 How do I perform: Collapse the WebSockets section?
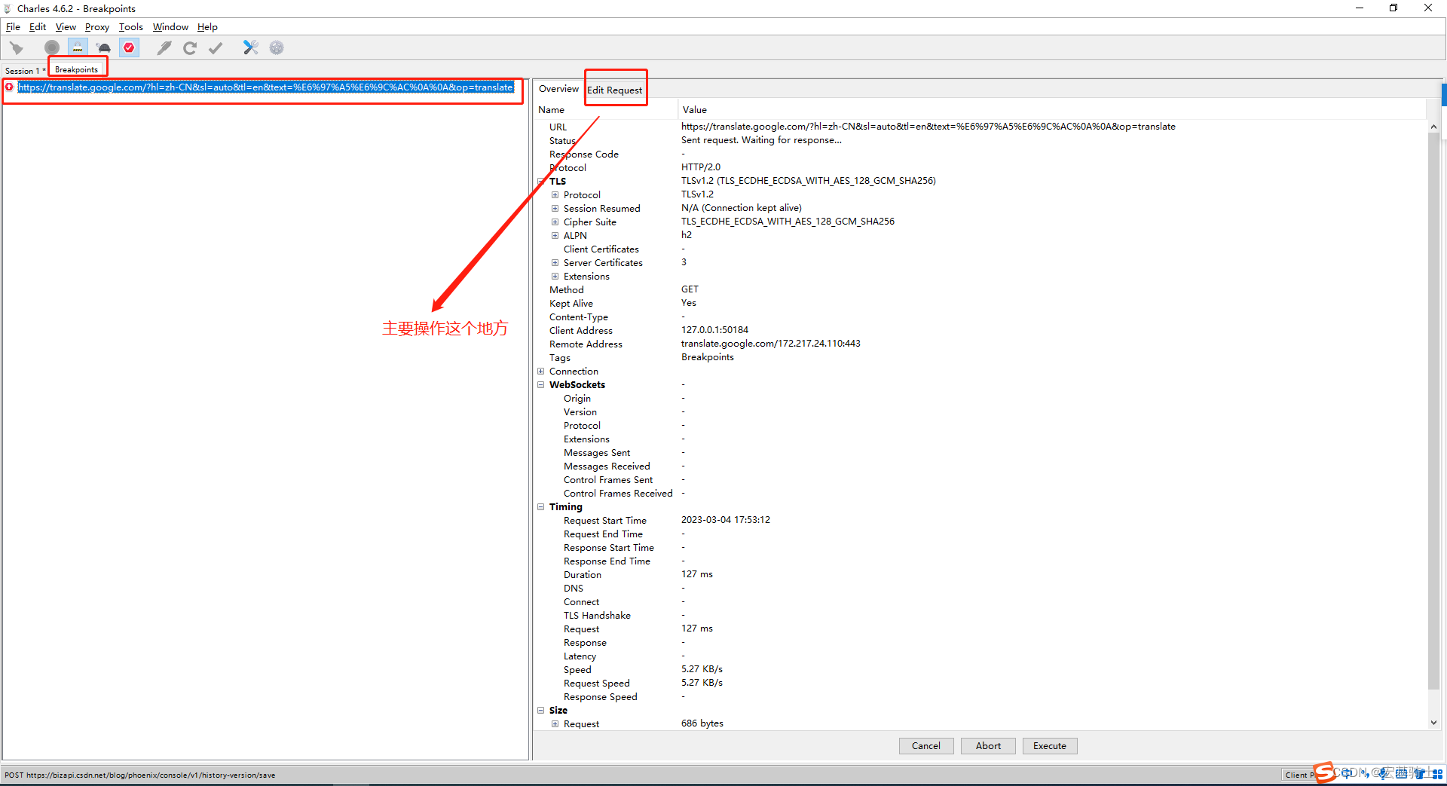click(540, 385)
